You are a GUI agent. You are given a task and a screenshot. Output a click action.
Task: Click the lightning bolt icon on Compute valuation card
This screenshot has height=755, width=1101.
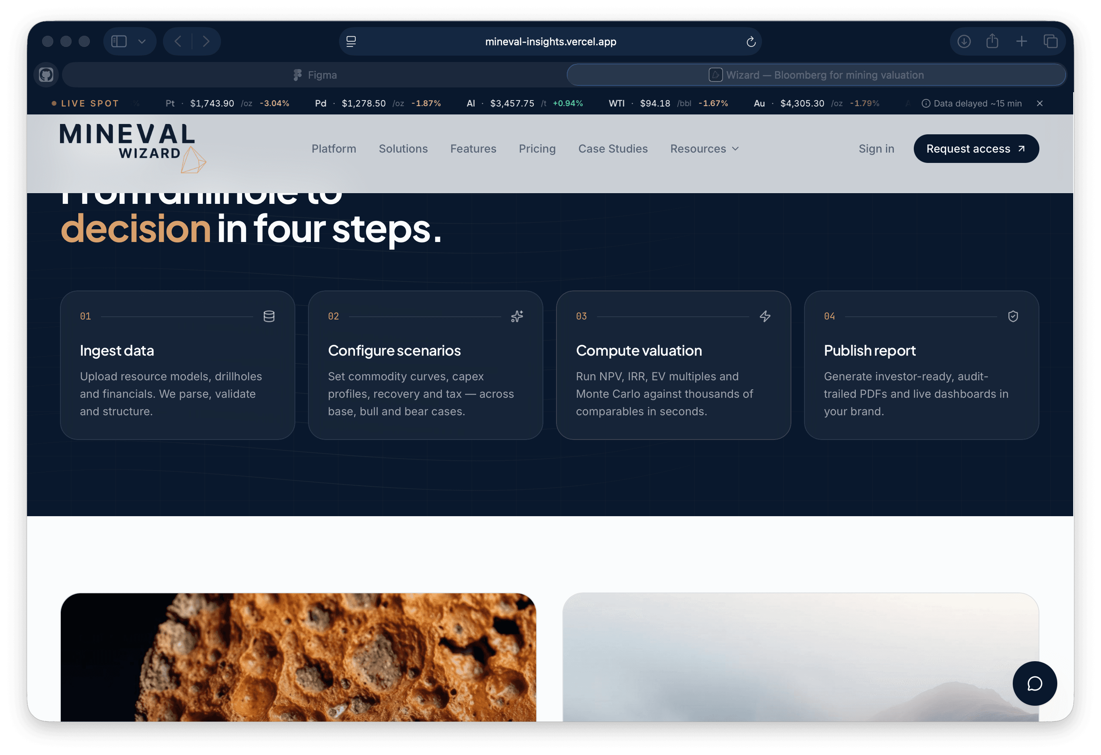click(x=765, y=316)
